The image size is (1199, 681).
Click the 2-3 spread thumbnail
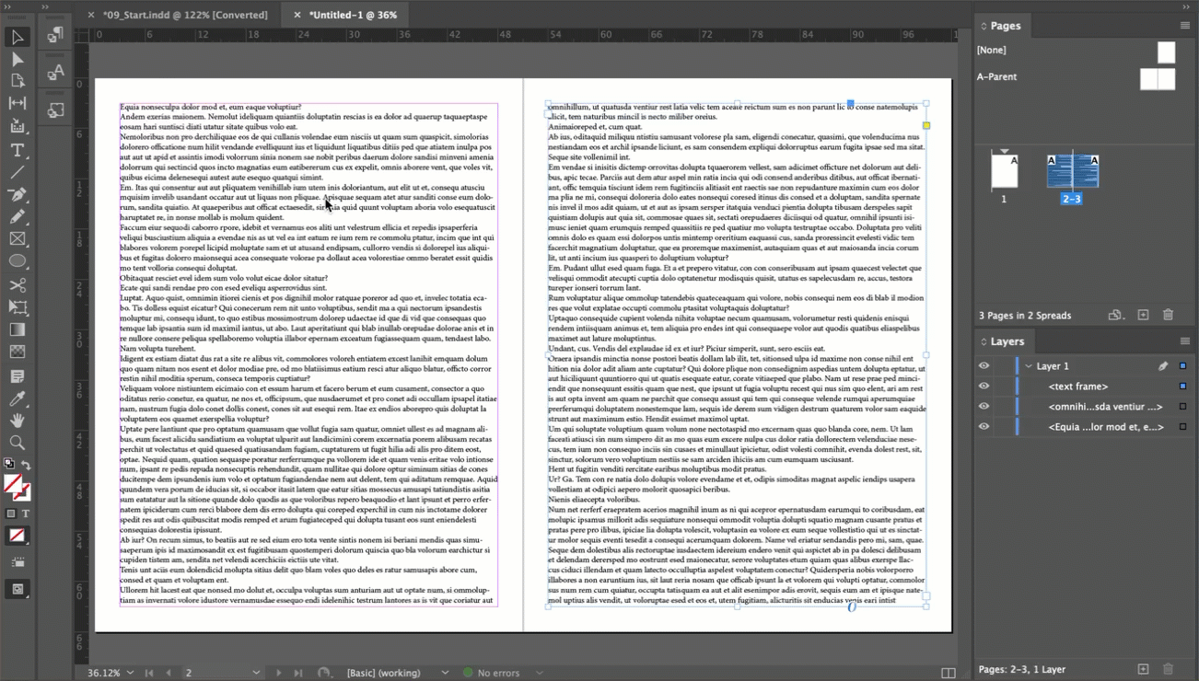click(x=1072, y=172)
